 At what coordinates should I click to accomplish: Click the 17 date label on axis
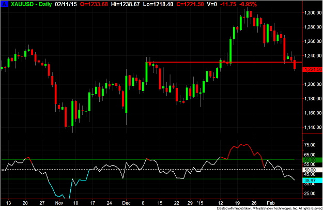[93, 203]
